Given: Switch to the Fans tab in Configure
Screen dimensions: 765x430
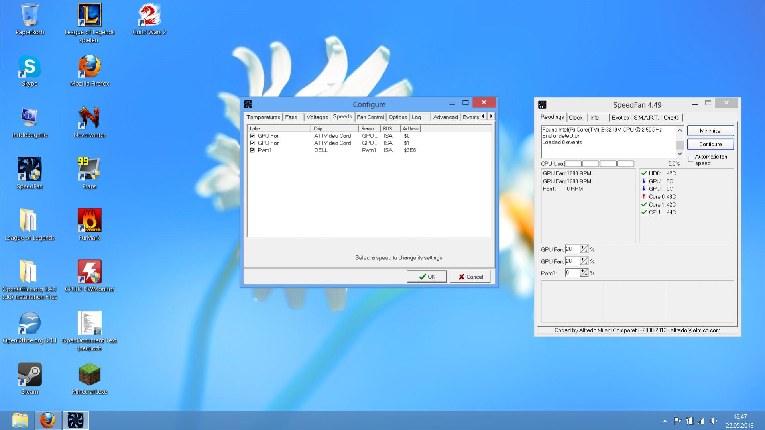Looking at the screenshot, I should (291, 117).
